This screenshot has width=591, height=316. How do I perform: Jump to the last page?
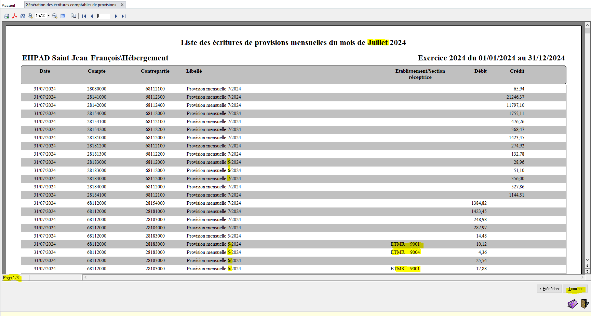point(124,16)
